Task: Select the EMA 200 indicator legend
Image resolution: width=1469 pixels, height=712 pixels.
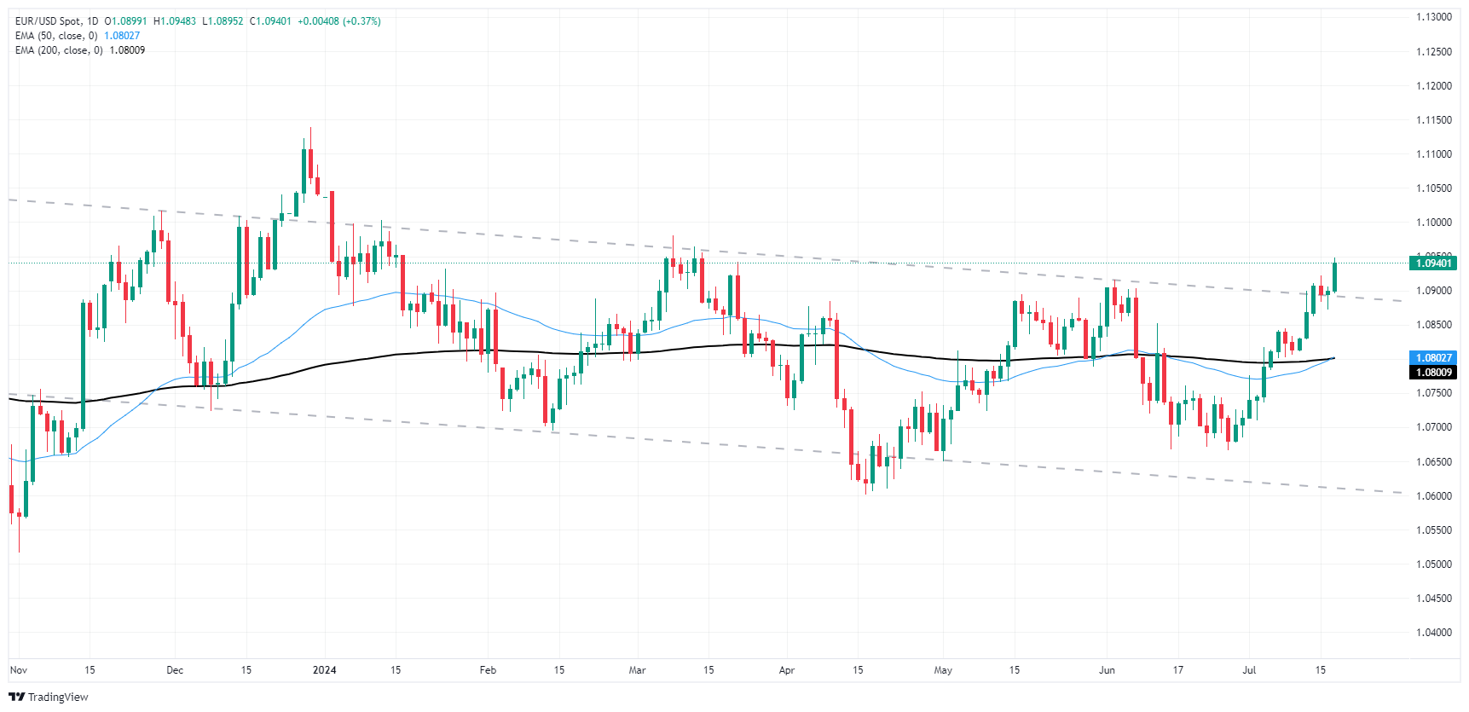Action: point(59,50)
